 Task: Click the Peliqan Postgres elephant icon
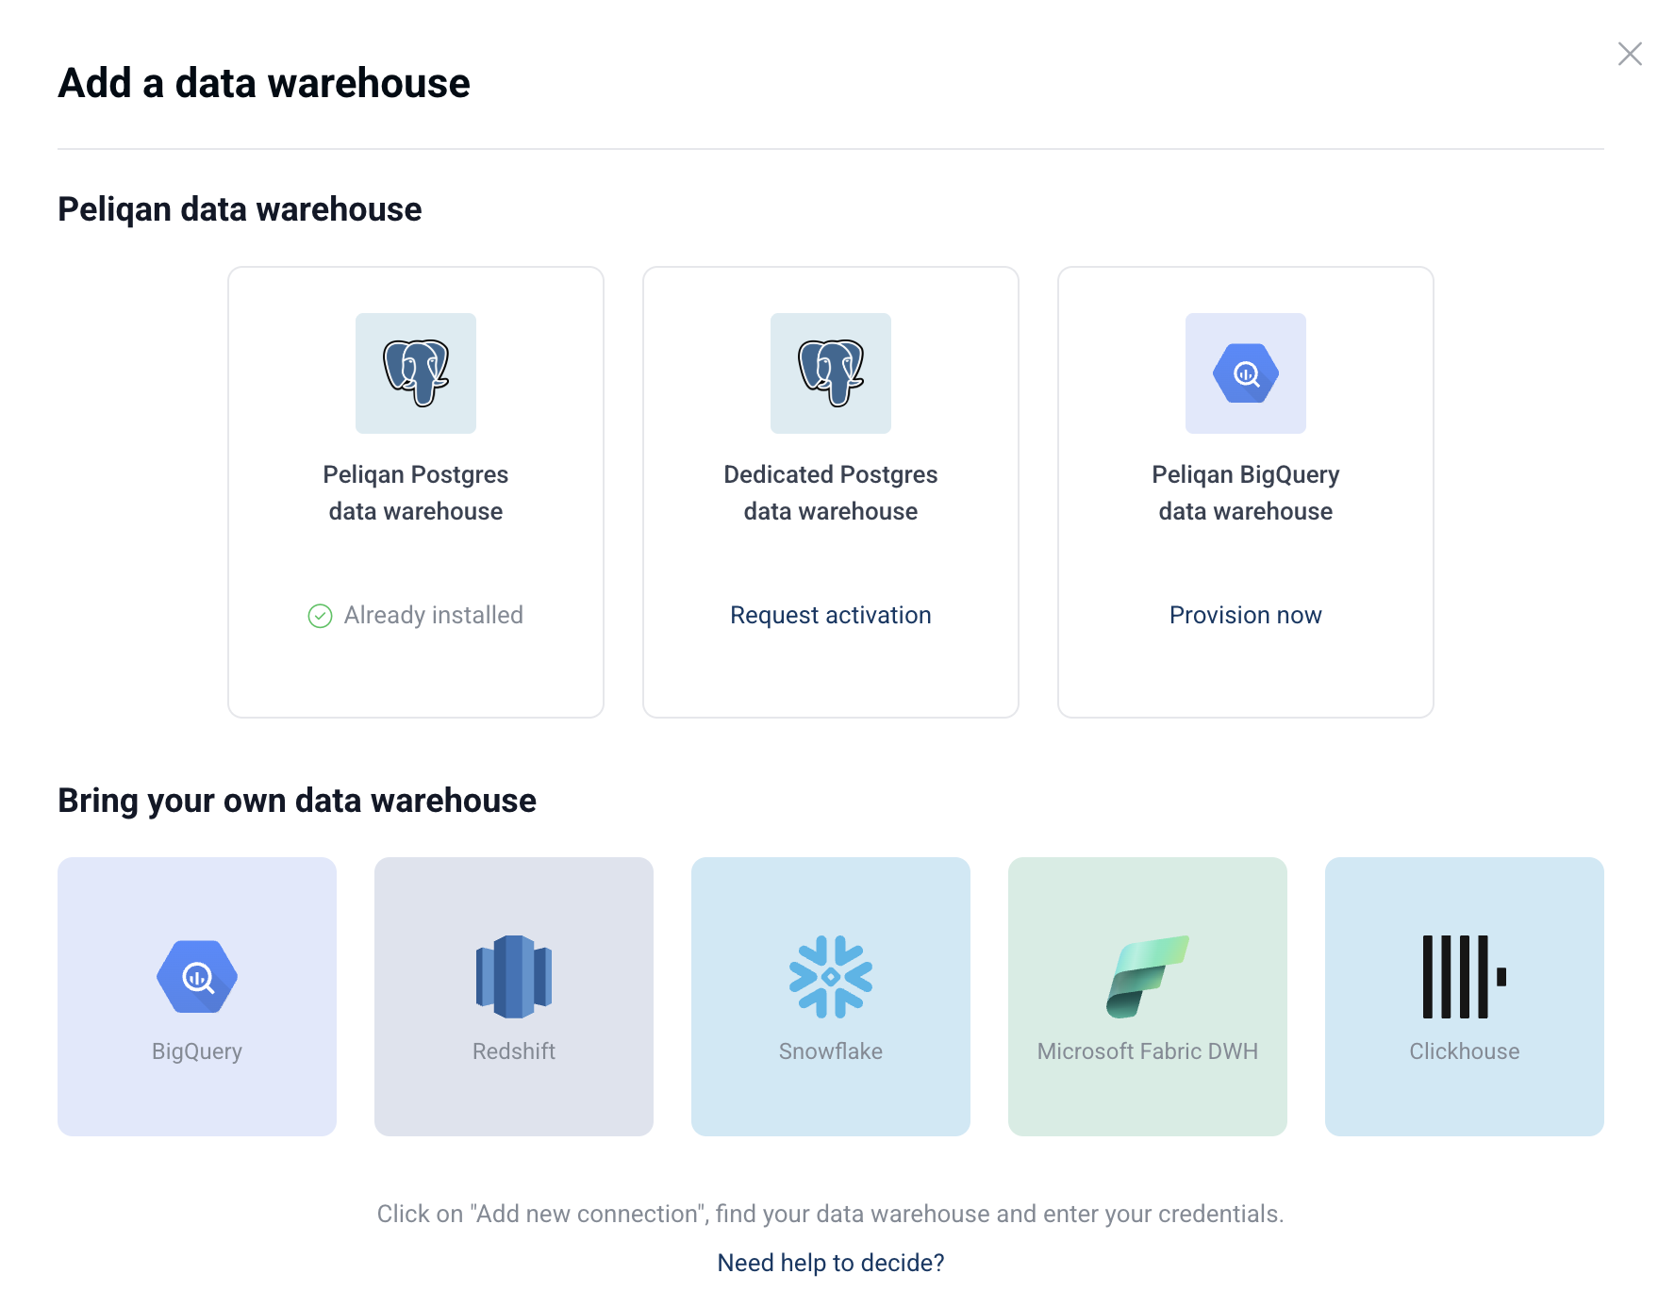point(416,373)
